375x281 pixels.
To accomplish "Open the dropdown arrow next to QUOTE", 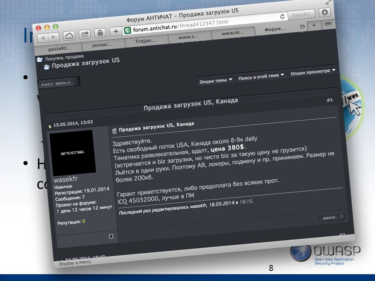I will (342, 216).
